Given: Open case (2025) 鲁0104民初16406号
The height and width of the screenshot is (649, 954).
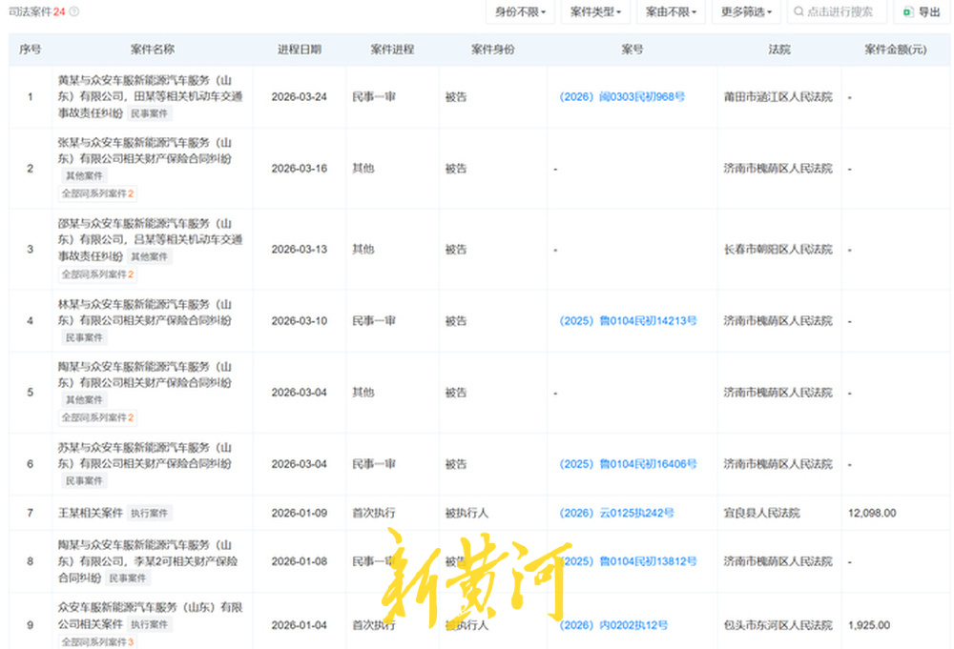Looking at the screenshot, I should click(x=628, y=464).
